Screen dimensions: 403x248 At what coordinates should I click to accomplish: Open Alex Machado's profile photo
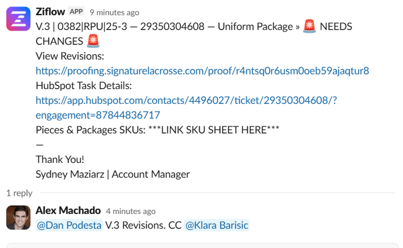(x=18, y=218)
